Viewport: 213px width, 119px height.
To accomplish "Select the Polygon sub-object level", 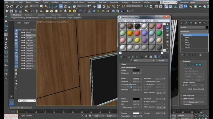I will (x=187, y=45).
